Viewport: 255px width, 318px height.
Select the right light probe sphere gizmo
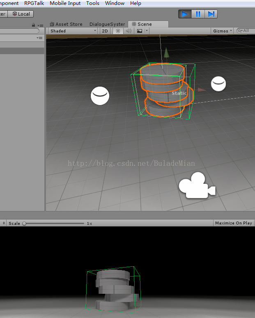point(218,84)
